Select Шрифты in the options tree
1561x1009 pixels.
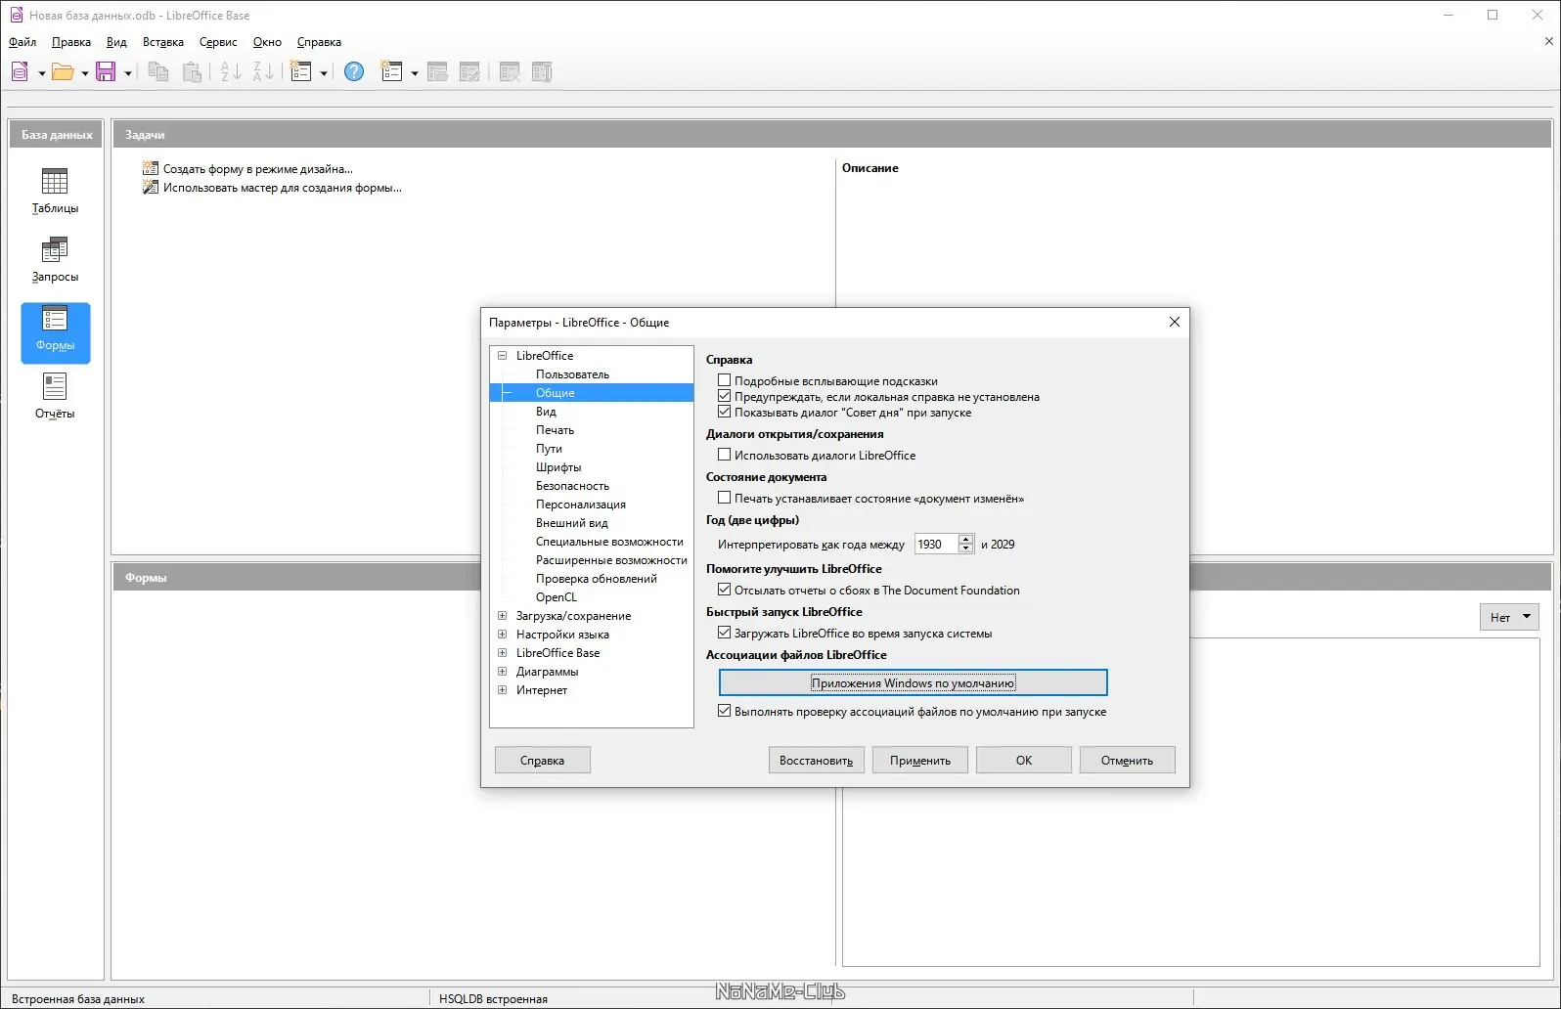(558, 467)
